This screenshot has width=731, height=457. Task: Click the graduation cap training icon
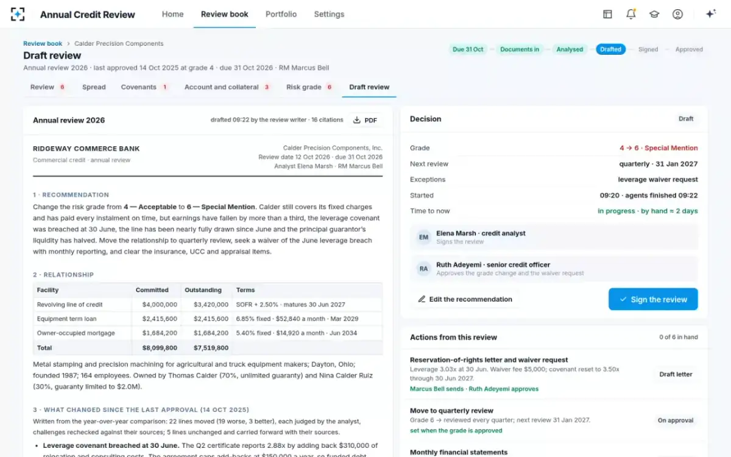(654, 14)
